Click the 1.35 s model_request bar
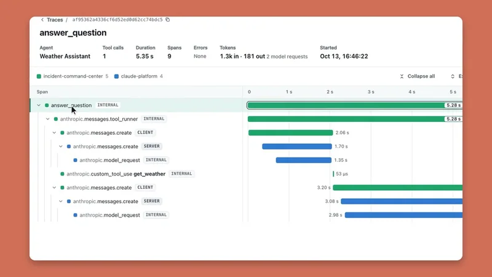This screenshot has width=492, height=277. click(303, 160)
